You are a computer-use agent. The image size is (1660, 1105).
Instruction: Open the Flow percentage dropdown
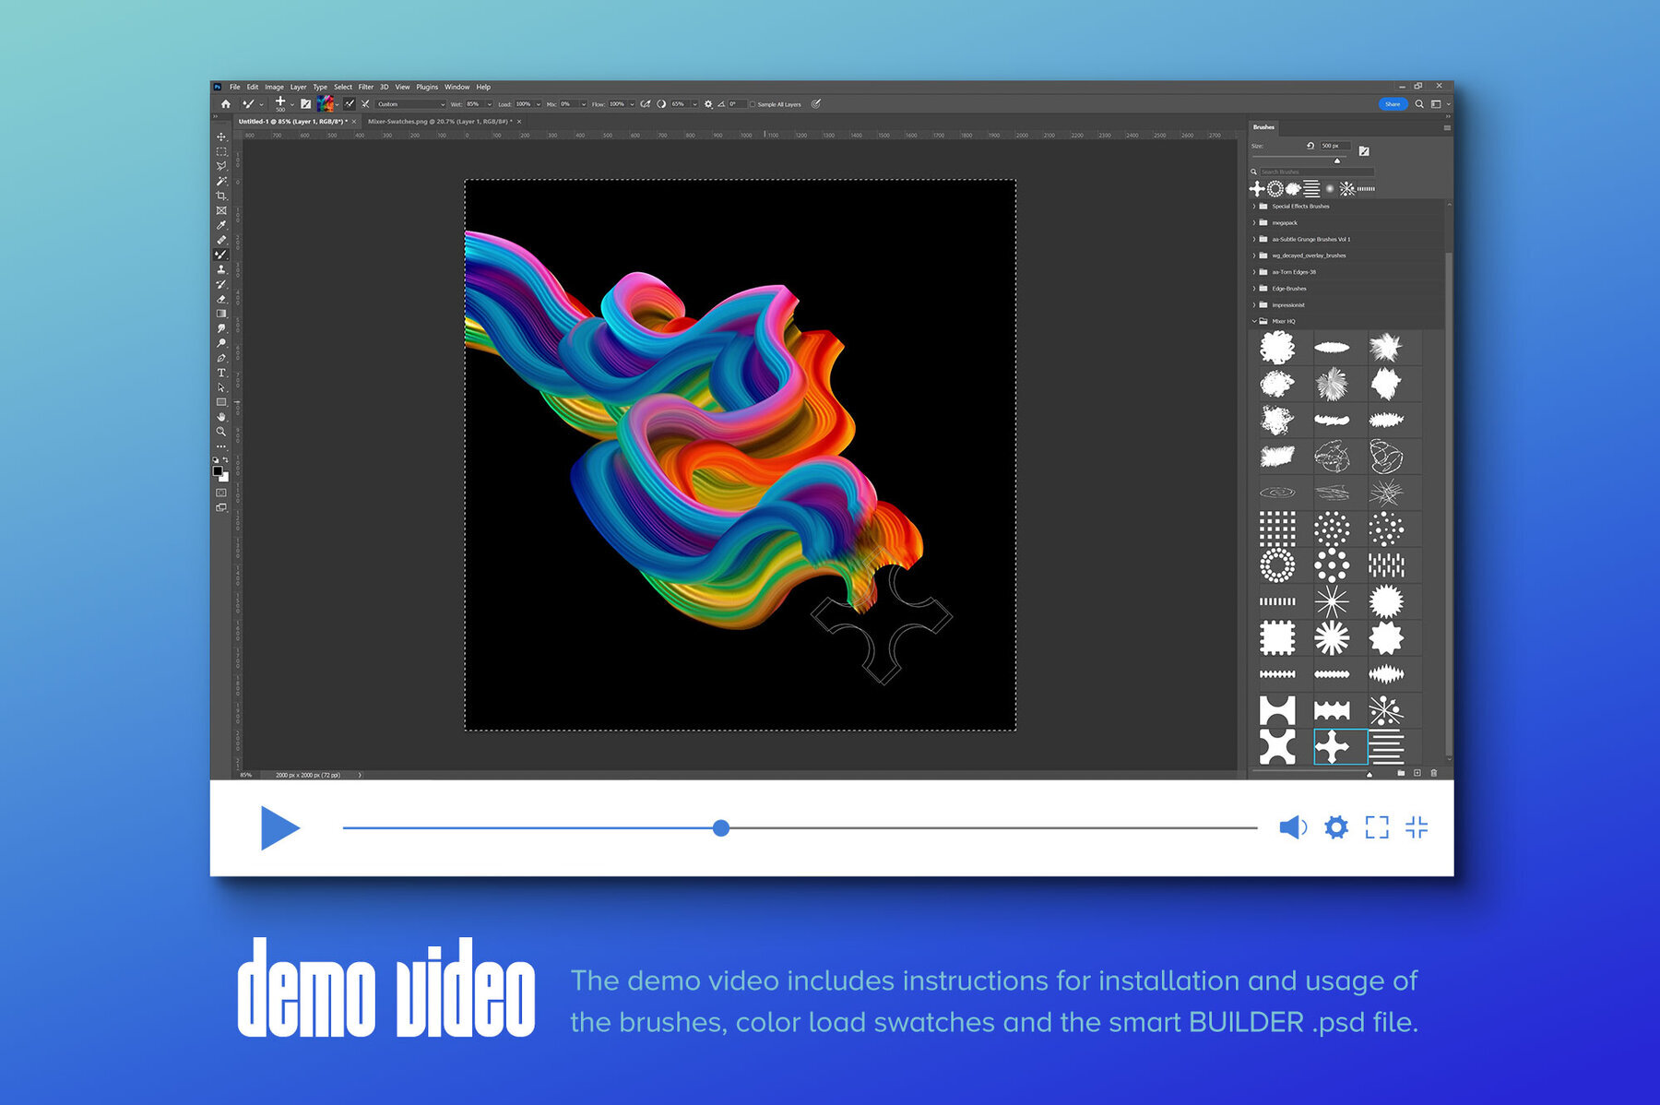632,104
